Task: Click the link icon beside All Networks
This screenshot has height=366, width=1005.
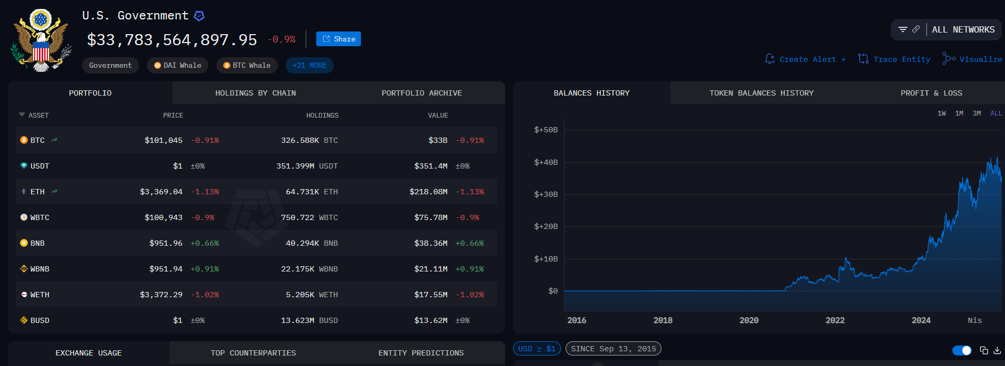Action: click(916, 29)
